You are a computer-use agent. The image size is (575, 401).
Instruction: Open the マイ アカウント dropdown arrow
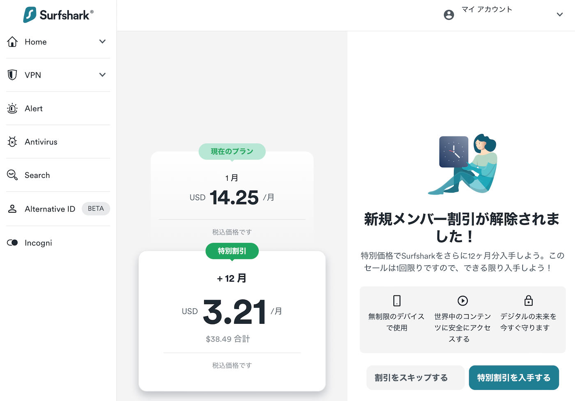[560, 15]
